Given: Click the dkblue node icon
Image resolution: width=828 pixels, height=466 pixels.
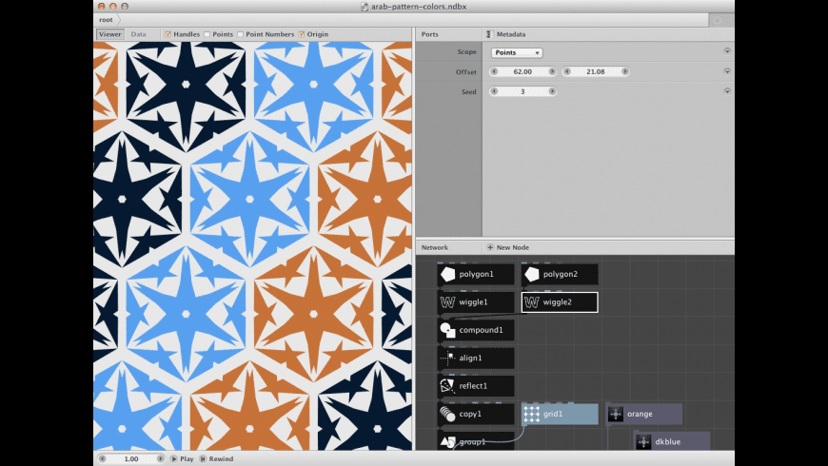Looking at the screenshot, I should [643, 442].
